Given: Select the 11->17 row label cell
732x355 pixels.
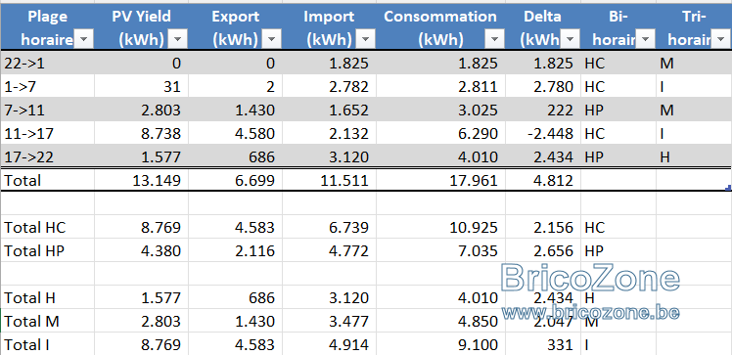Looking at the screenshot, I should pyautogui.click(x=48, y=133).
